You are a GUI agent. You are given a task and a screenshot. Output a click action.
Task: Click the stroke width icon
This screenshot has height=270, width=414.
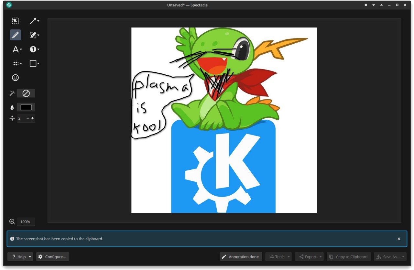[x=12, y=118]
